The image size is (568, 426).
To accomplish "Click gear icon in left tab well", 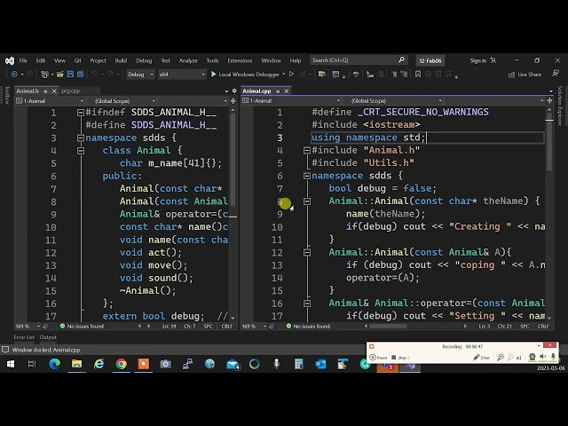I will pyautogui.click(x=234, y=91).
